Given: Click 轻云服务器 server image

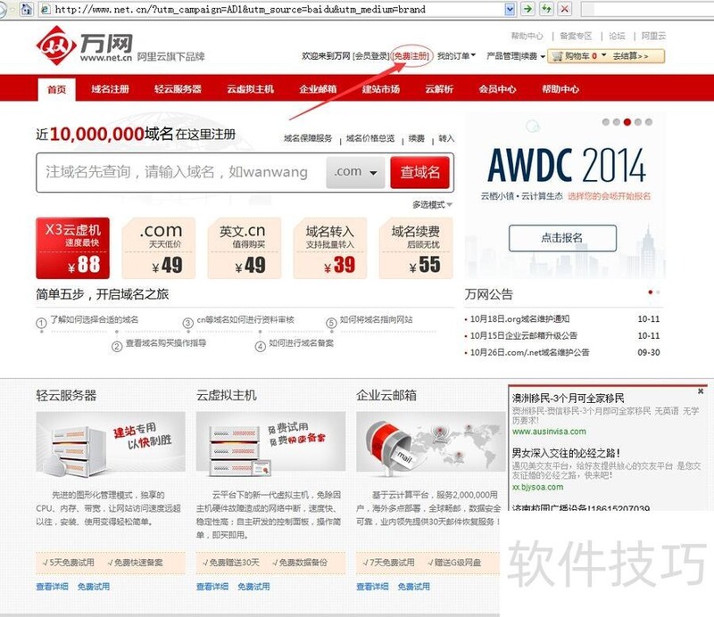Looking at the screenshot, I should tap(111, 445).
